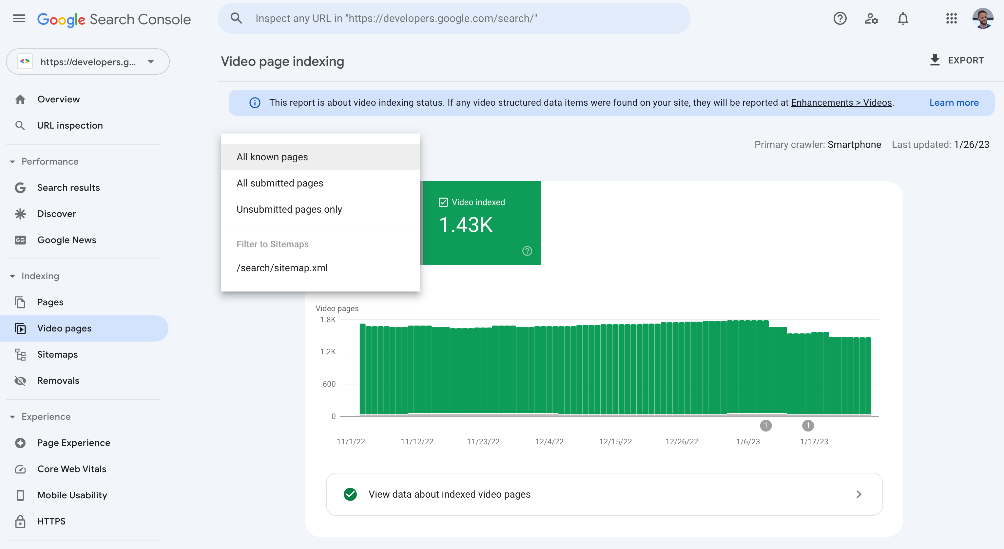Open Search results in Performance menu

point(68,187)
